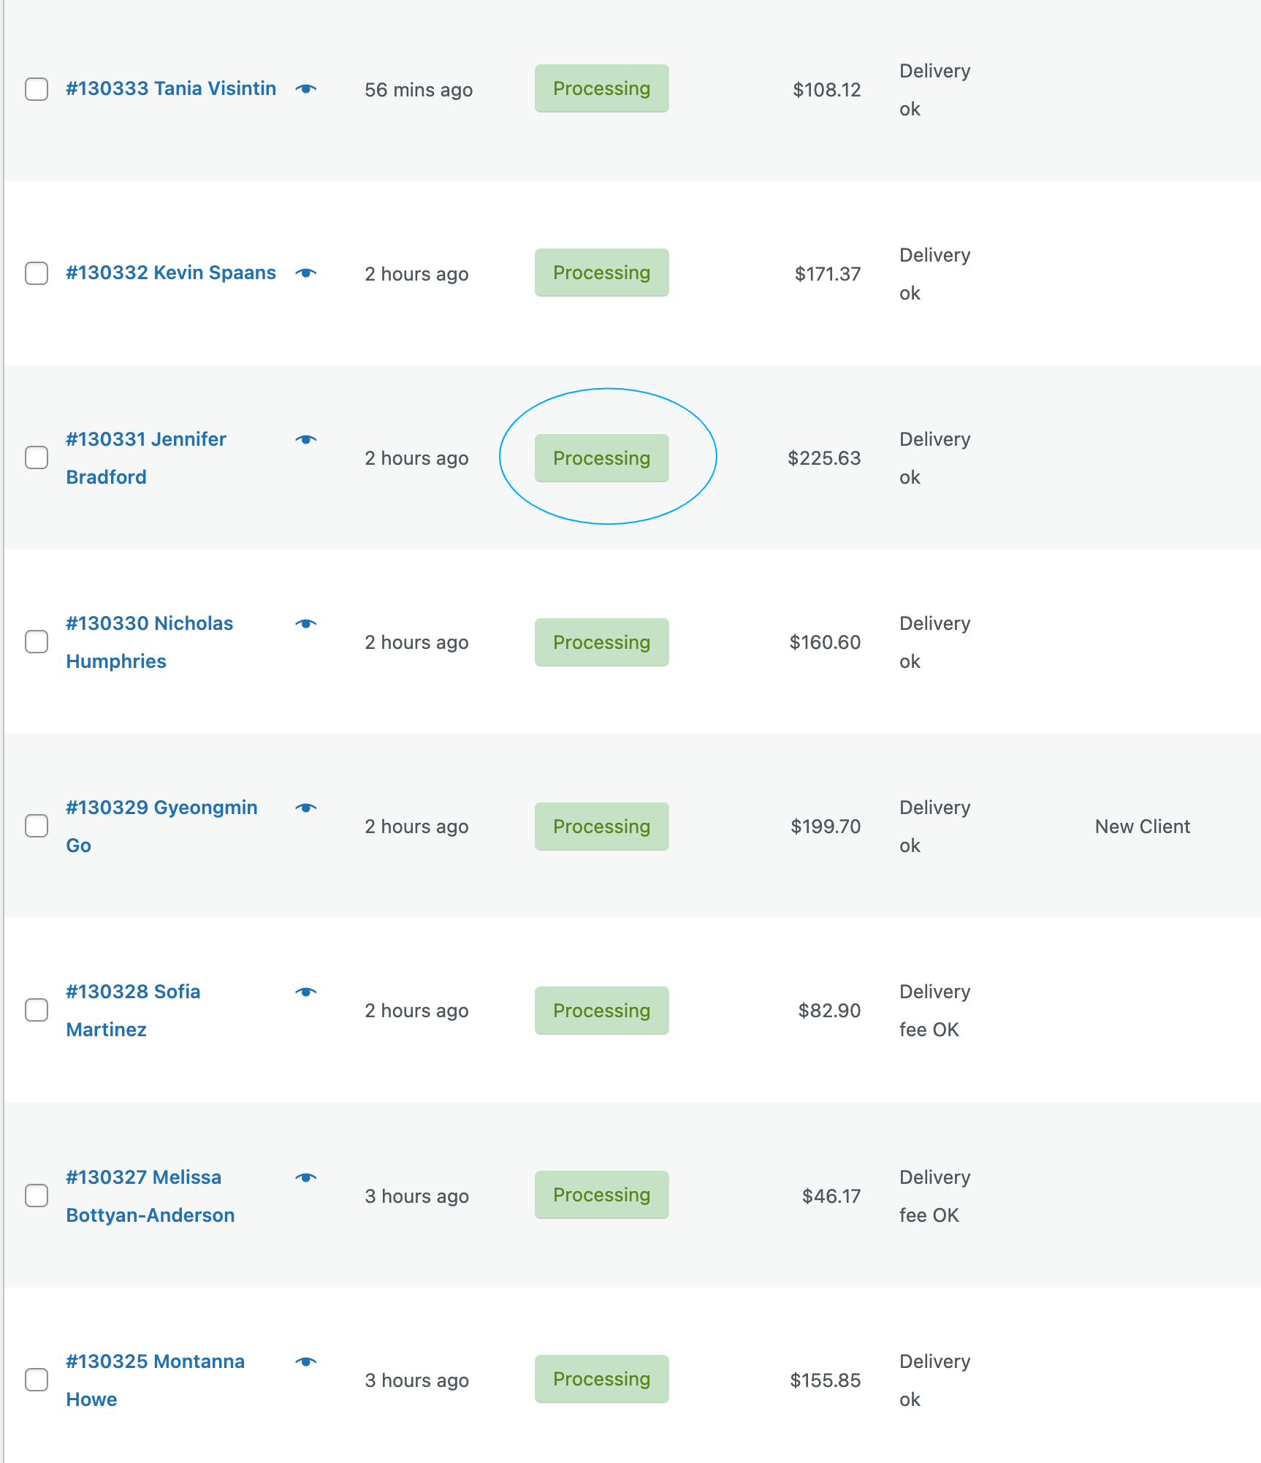Click preview eye icon for Kevin Spaans order
Screen dimensions: 1261x1463
click(306, 273)
